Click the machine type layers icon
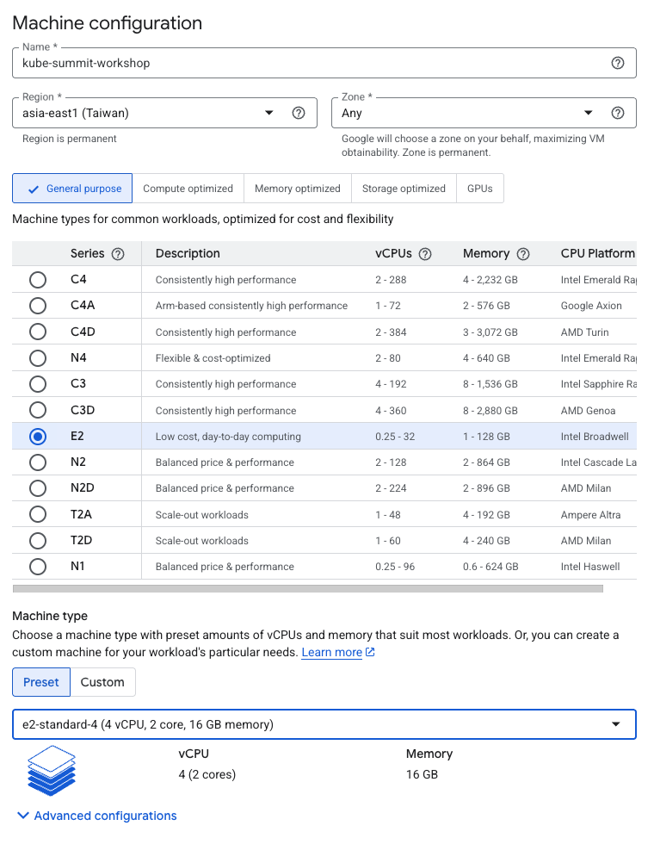Viewport: 654px width, 844px height. click(x=51, y=773)
